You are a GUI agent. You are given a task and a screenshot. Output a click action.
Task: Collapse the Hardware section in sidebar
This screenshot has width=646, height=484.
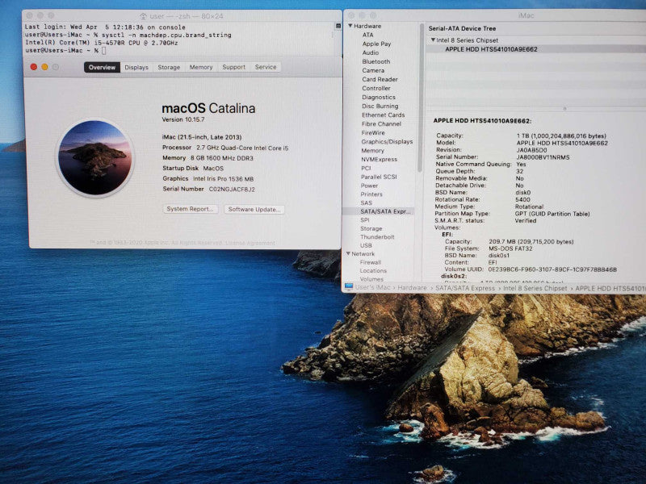pyautogui.click(x=350, y=26)
